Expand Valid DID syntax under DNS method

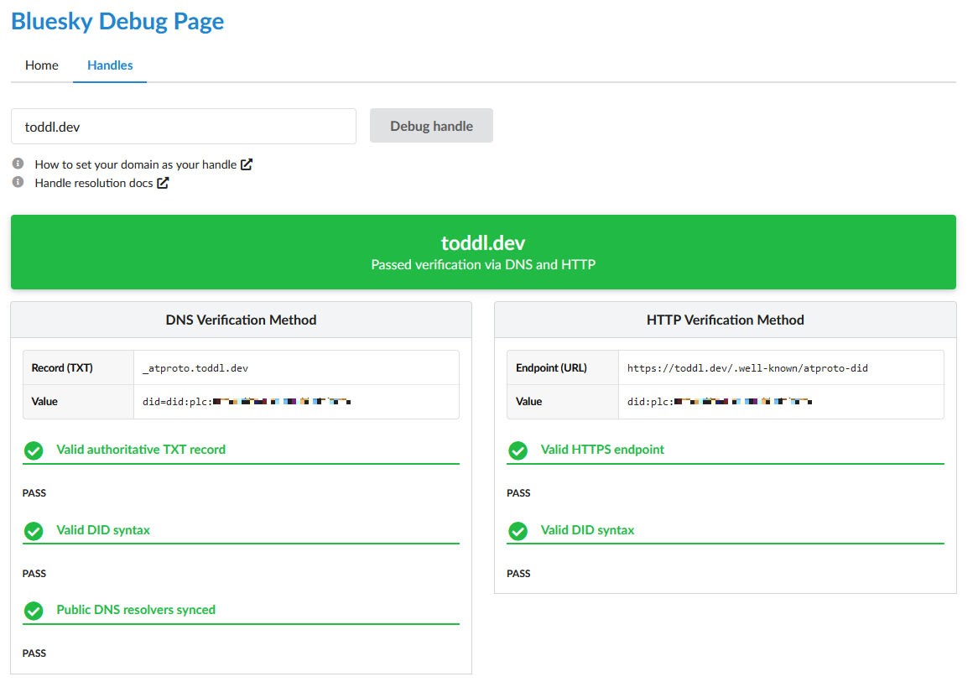(241, 530)
